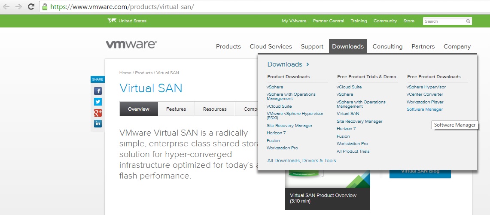Click the Virtual SAN page heading

tap(151, 88)
